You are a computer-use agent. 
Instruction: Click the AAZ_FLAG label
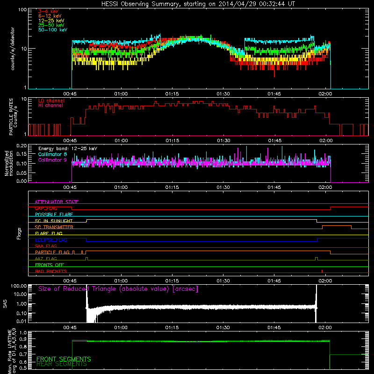[46, 259]
